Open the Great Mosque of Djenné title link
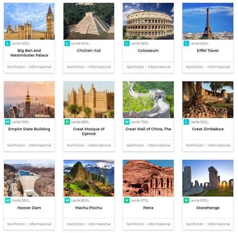 pos(89,131)
